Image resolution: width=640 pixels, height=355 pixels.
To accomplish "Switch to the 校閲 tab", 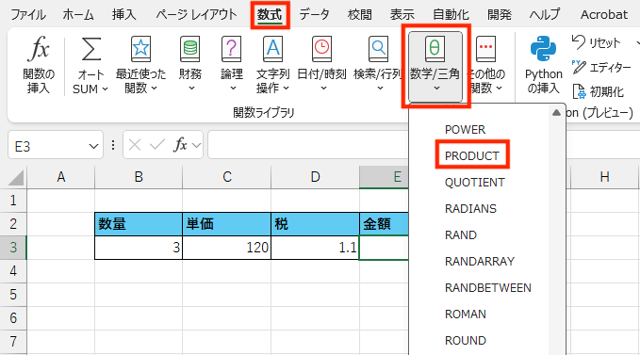I will click(x=360, y=15).
